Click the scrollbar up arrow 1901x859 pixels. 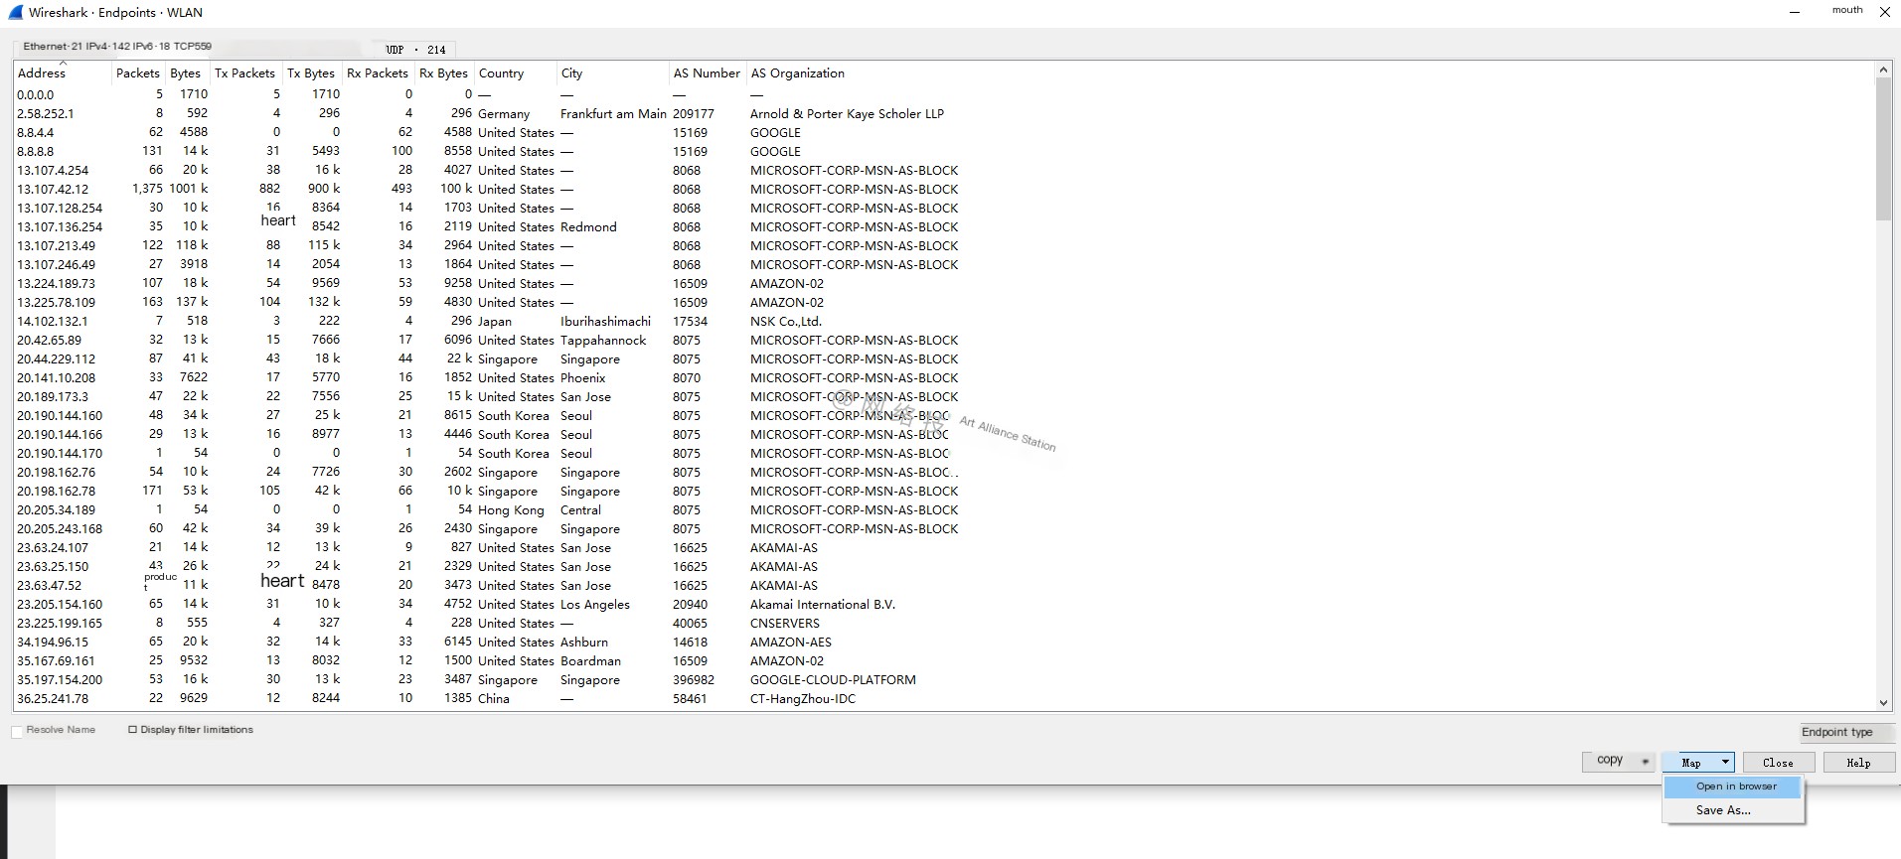[1883, 70]
